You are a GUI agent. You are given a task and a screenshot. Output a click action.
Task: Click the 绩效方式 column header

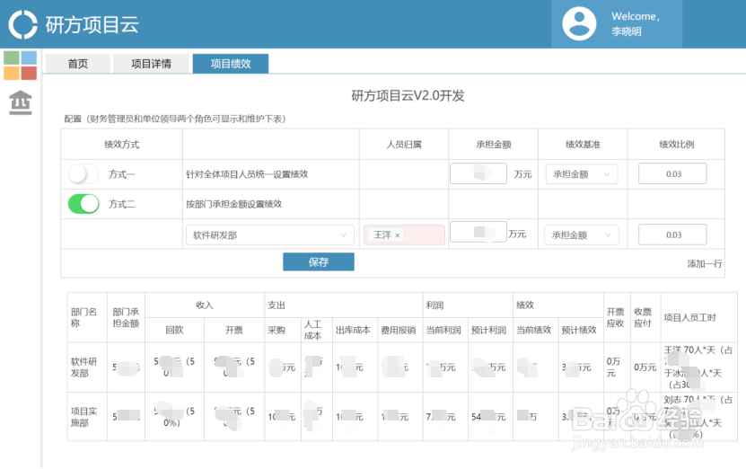(121, 145)
